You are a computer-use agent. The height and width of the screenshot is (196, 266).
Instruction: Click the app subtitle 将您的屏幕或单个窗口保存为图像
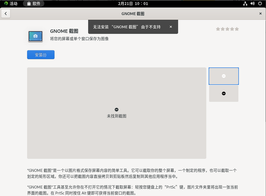79,39
